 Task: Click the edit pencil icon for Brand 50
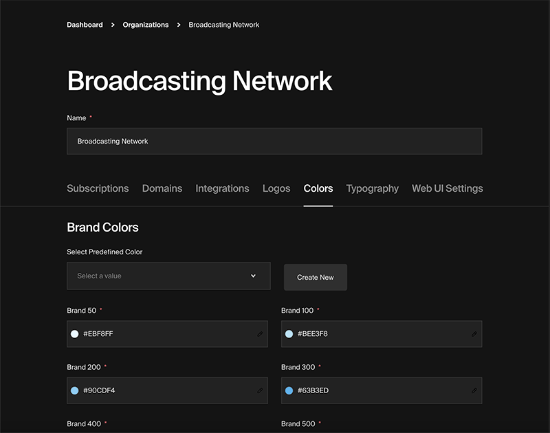pyautogui.click(x=260, y=334)
